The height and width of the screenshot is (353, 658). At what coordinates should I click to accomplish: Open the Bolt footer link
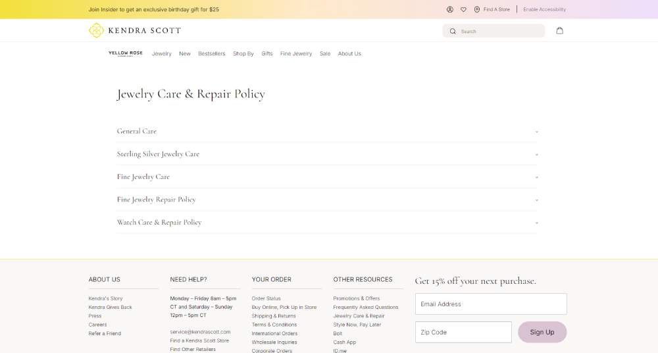click(338, 334)
